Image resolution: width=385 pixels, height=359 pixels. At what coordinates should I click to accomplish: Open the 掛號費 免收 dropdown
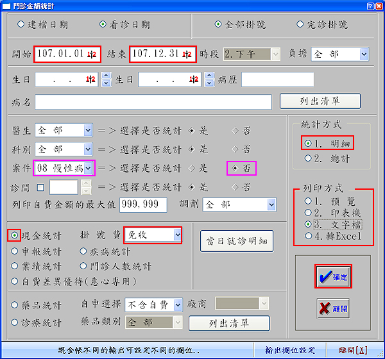[x=177, y=235]
